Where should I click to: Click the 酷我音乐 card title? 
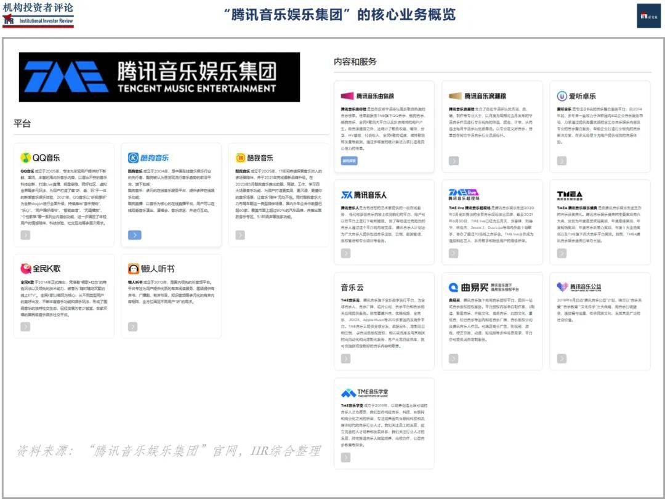(x=260, y=158)
